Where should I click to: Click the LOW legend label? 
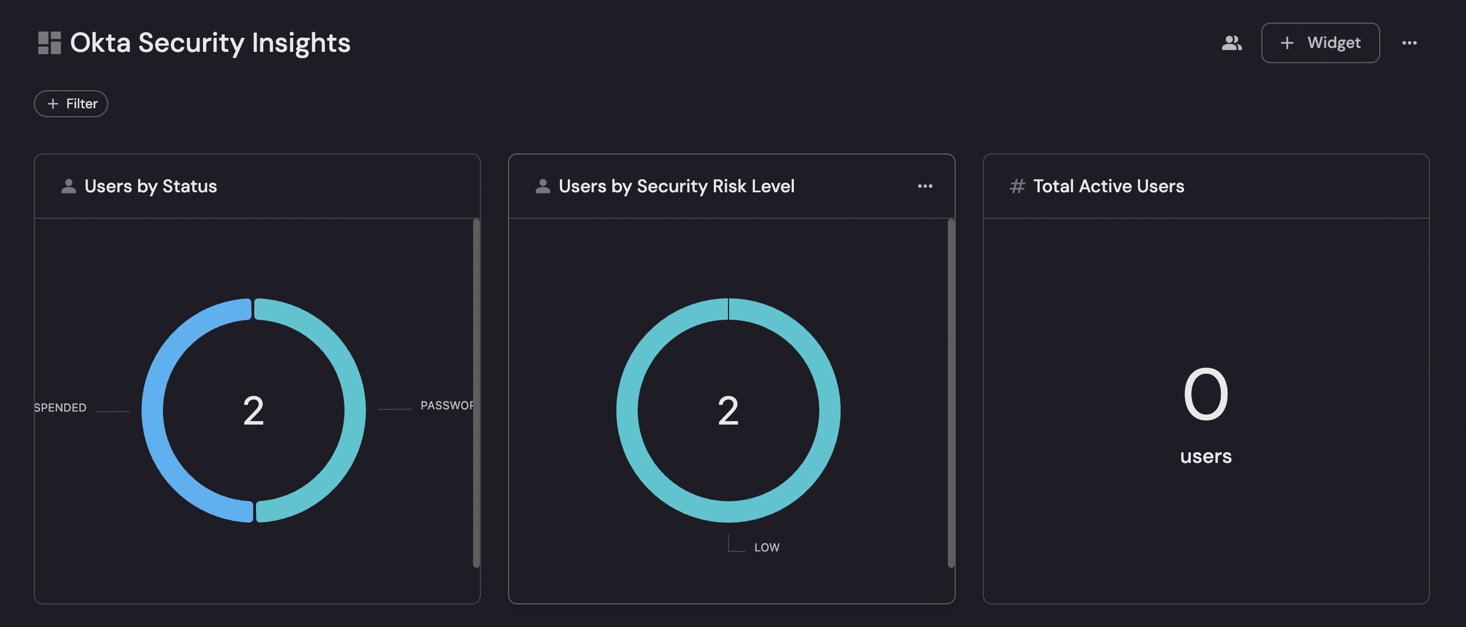click(767, 547)
